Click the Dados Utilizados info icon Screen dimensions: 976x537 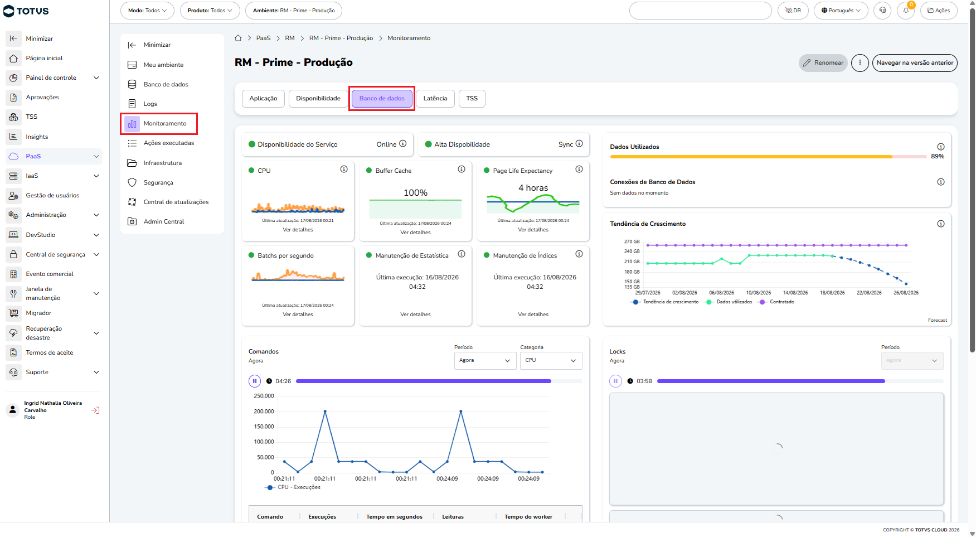(x=941, y=147)
